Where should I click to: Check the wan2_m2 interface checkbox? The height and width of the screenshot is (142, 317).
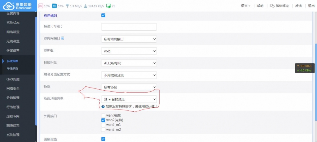(103, 130)
